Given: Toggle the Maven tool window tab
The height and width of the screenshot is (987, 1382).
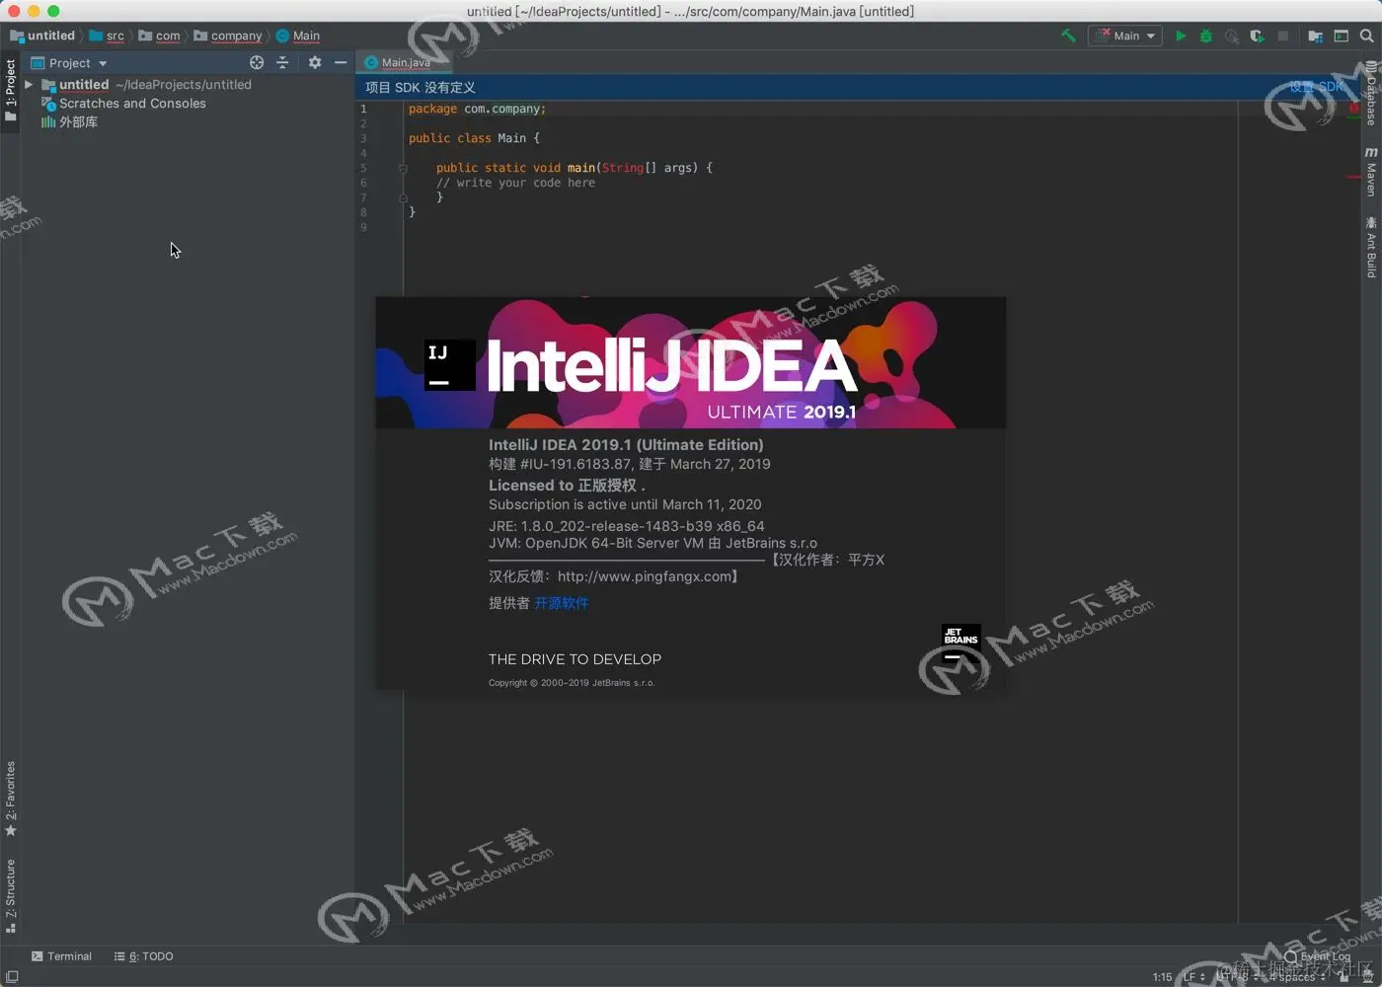Looking at the screenshot, I should [1371, 172].
